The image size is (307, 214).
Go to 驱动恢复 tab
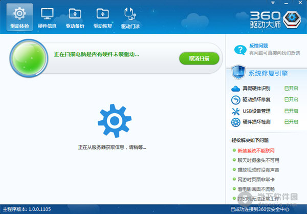pyautogui.click(x=103, y=17)
